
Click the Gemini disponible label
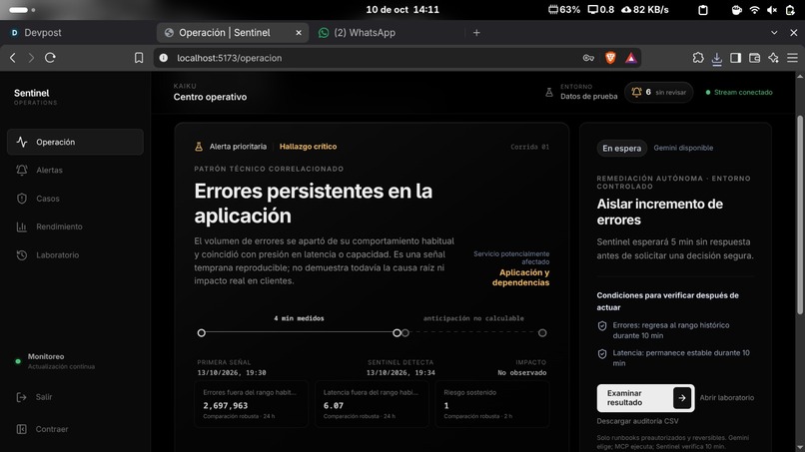[683, 148]
